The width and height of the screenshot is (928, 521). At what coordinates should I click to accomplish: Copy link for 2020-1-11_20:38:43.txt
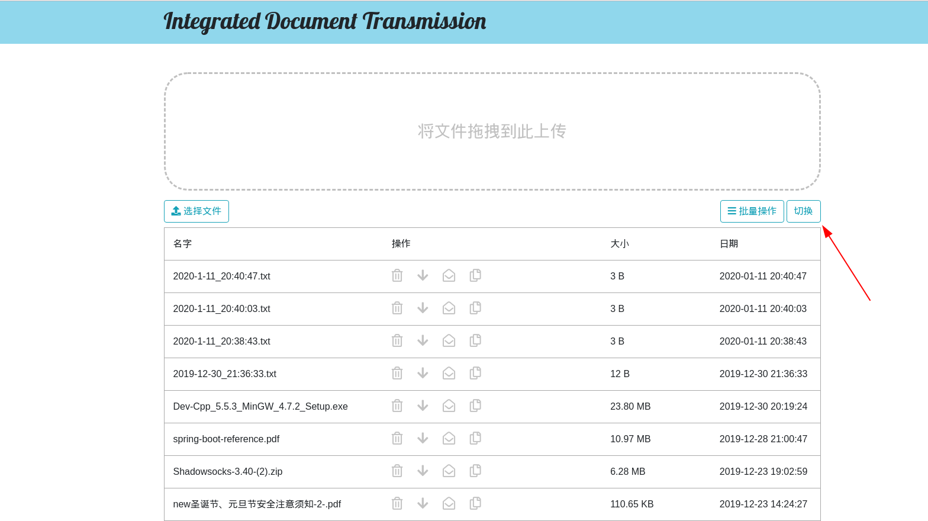pyautogui.click(x=475, y=341)
